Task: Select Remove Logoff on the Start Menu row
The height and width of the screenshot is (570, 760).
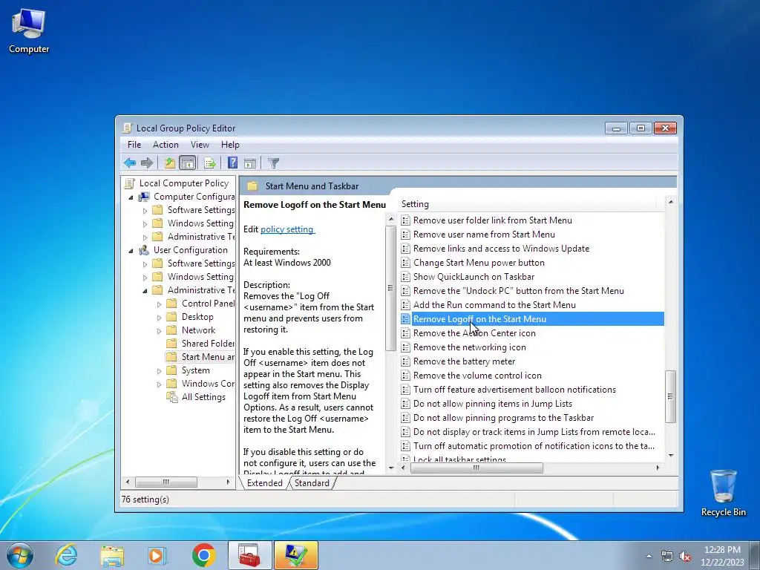Action: [x=531, y=318]
